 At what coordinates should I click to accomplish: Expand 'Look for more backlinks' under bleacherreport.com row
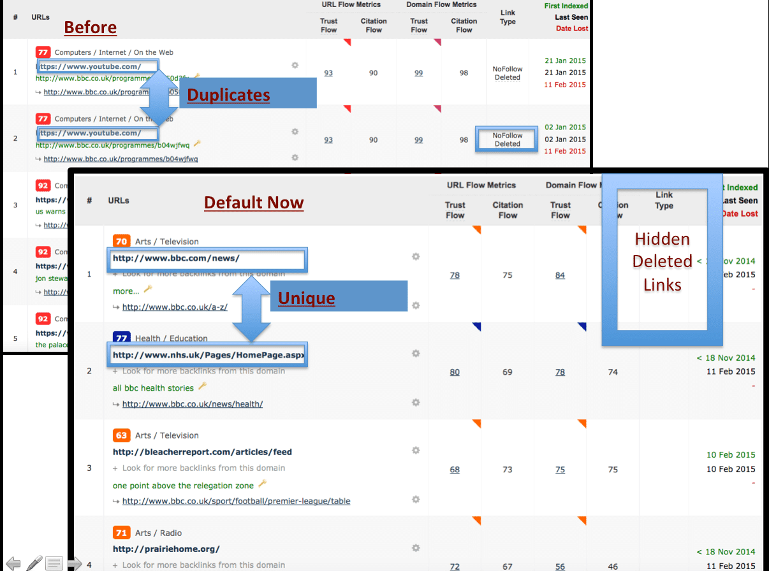pos(199,468)
